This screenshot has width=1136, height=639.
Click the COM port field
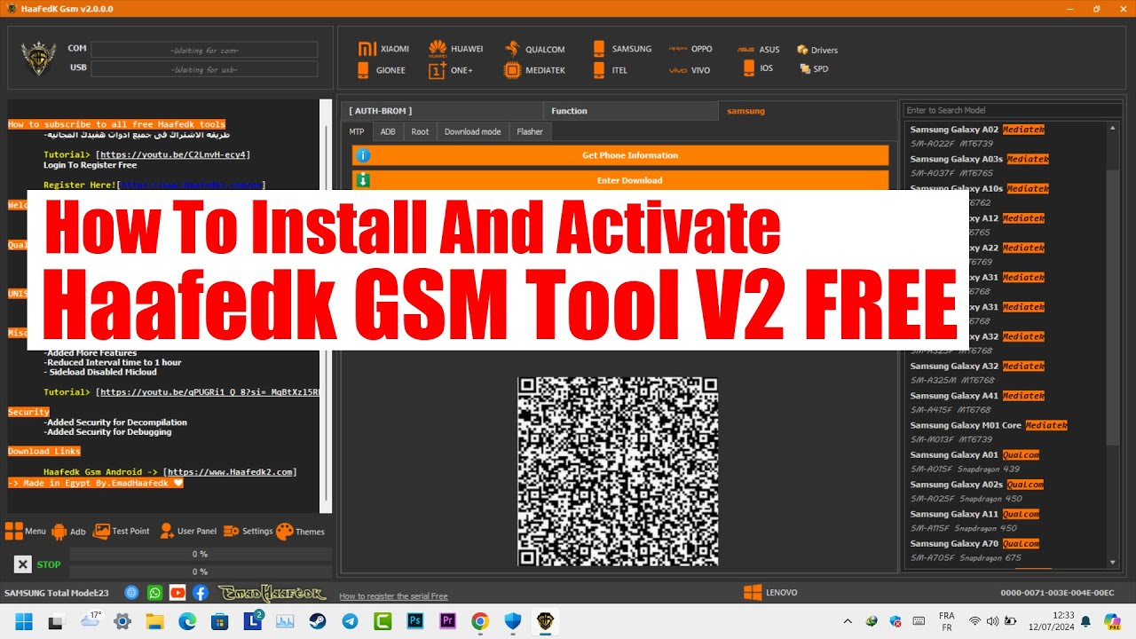[204, 49]
